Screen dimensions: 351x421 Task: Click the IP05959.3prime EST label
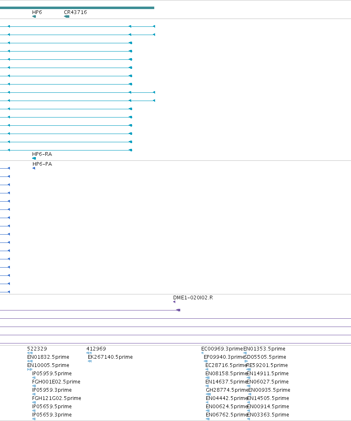click(x=52, y=390)
